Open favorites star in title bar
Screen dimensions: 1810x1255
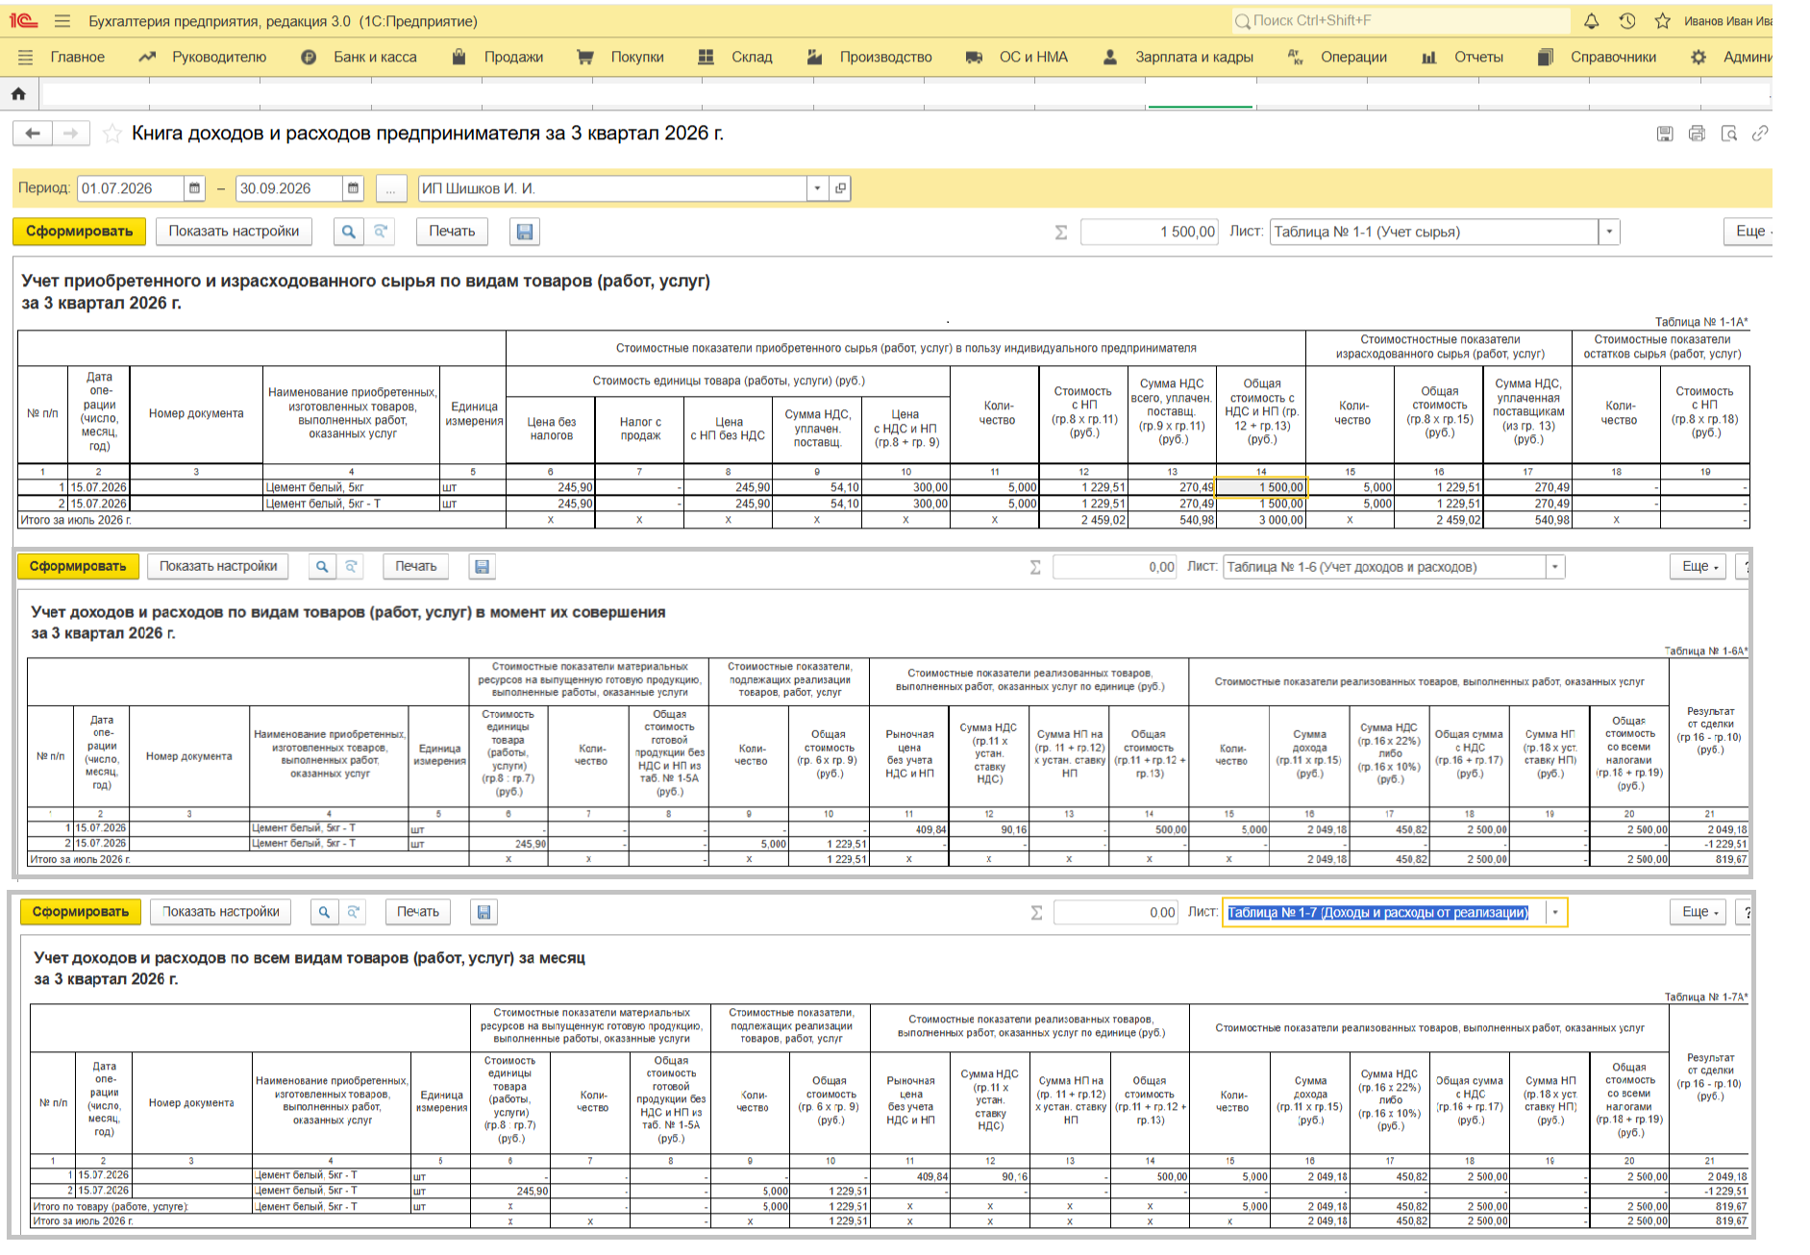(x=1663, y=20)
